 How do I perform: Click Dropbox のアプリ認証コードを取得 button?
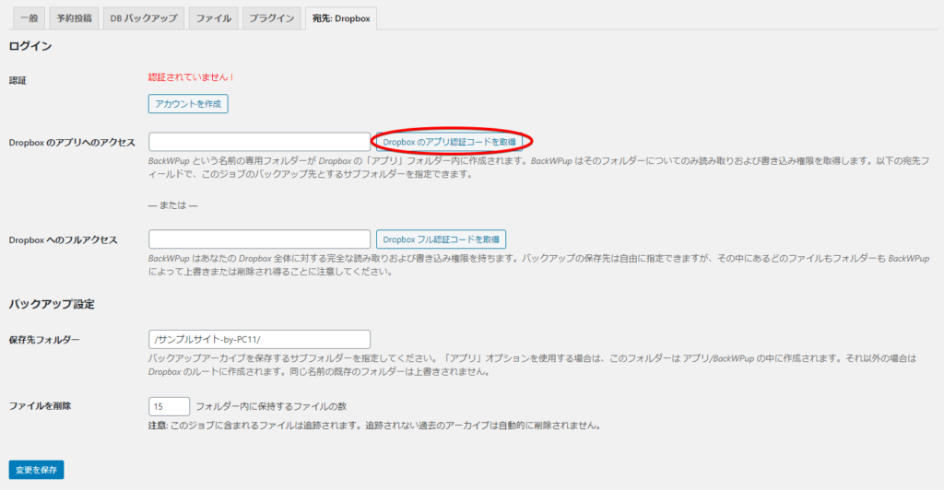[x=449, y=142]
